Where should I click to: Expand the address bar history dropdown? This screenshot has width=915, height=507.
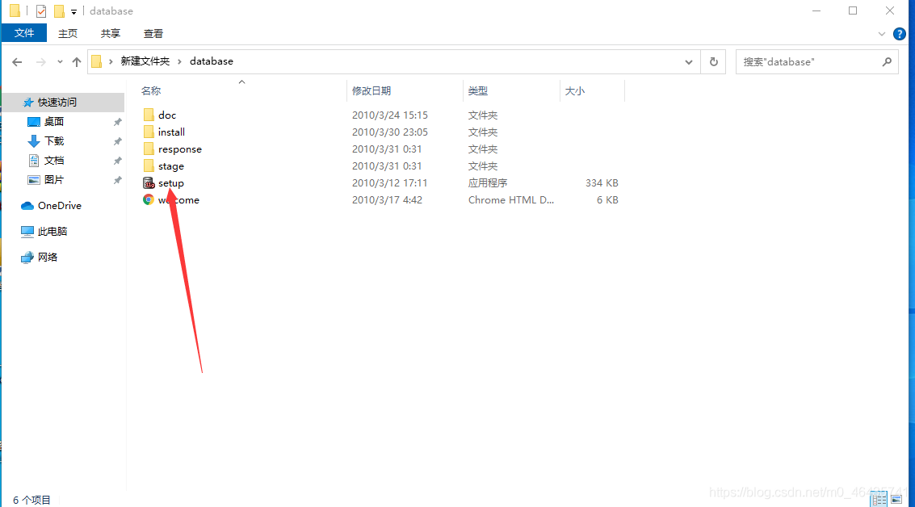tap(689, 62)
